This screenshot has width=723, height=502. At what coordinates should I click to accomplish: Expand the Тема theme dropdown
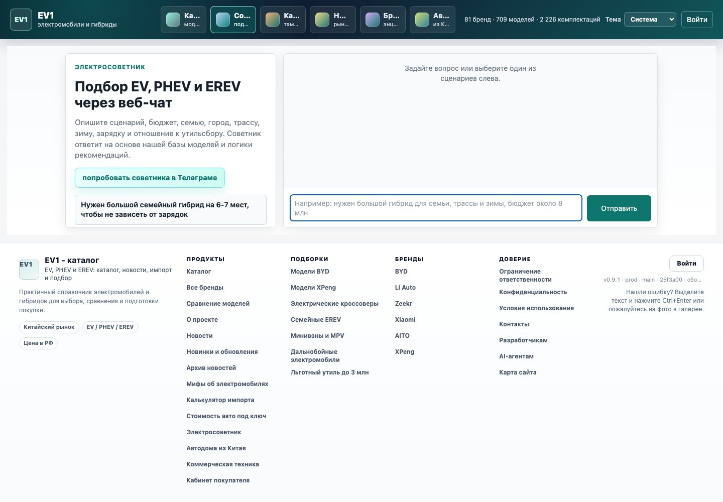tap(650, 20)
